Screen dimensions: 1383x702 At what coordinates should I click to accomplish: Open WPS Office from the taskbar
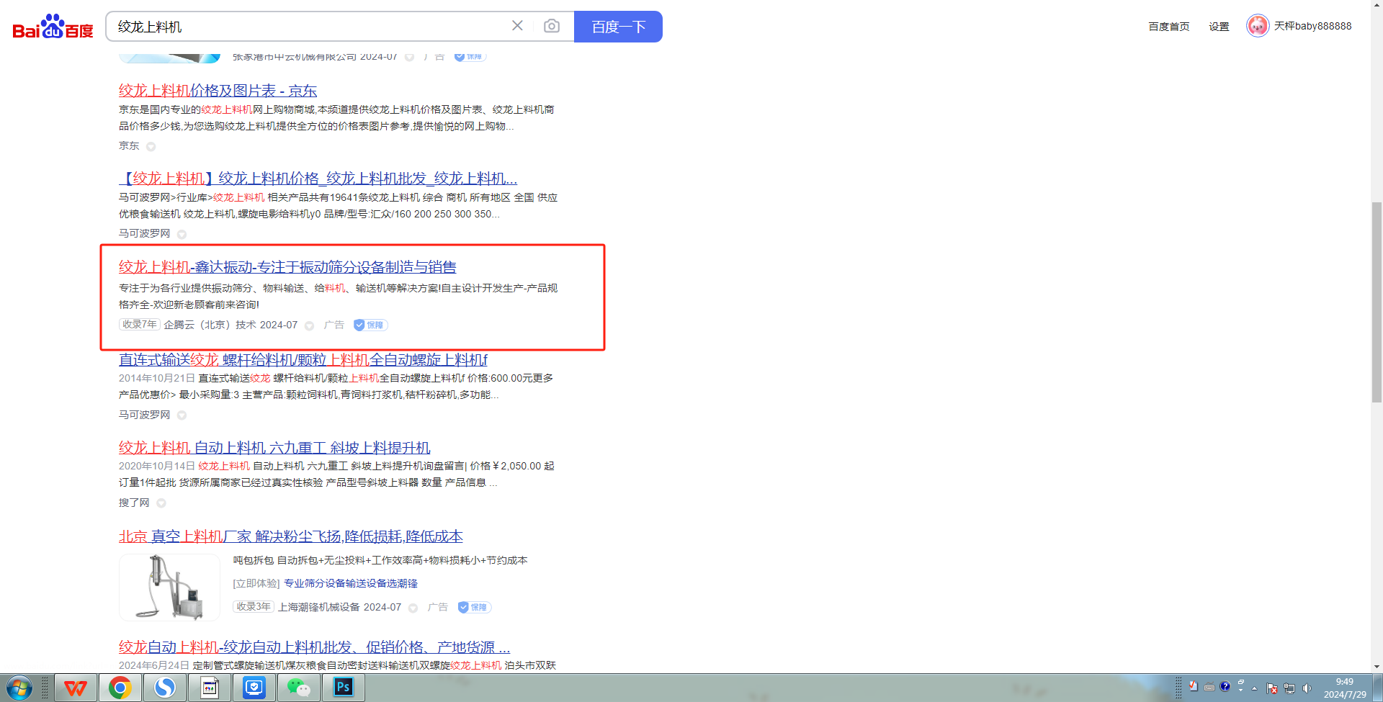tap(76, 688)
